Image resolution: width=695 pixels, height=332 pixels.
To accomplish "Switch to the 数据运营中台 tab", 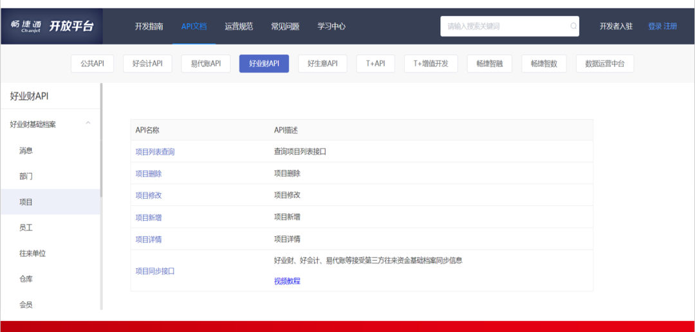I will (x=604, y=64).
